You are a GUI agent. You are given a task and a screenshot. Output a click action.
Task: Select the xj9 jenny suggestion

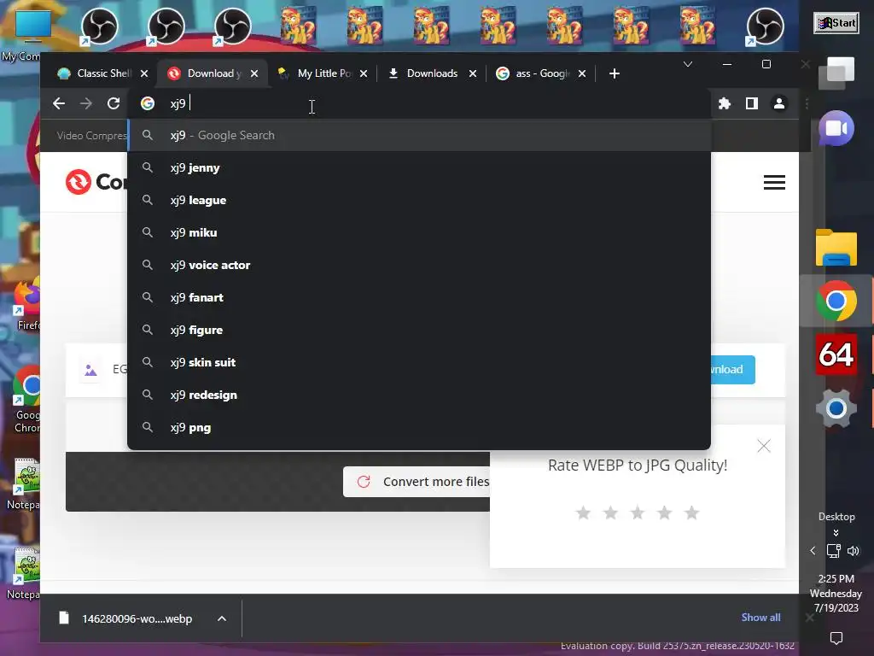419,168
